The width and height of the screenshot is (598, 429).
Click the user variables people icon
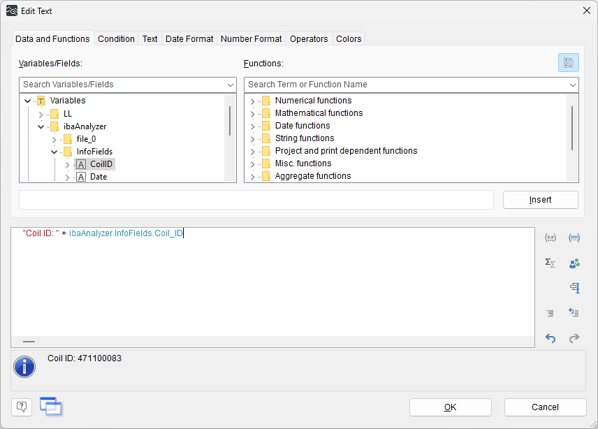[574, 263]
